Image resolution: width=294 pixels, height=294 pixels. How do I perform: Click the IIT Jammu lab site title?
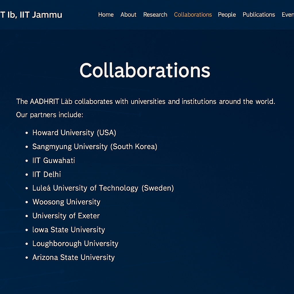click(x=31, y=15)
